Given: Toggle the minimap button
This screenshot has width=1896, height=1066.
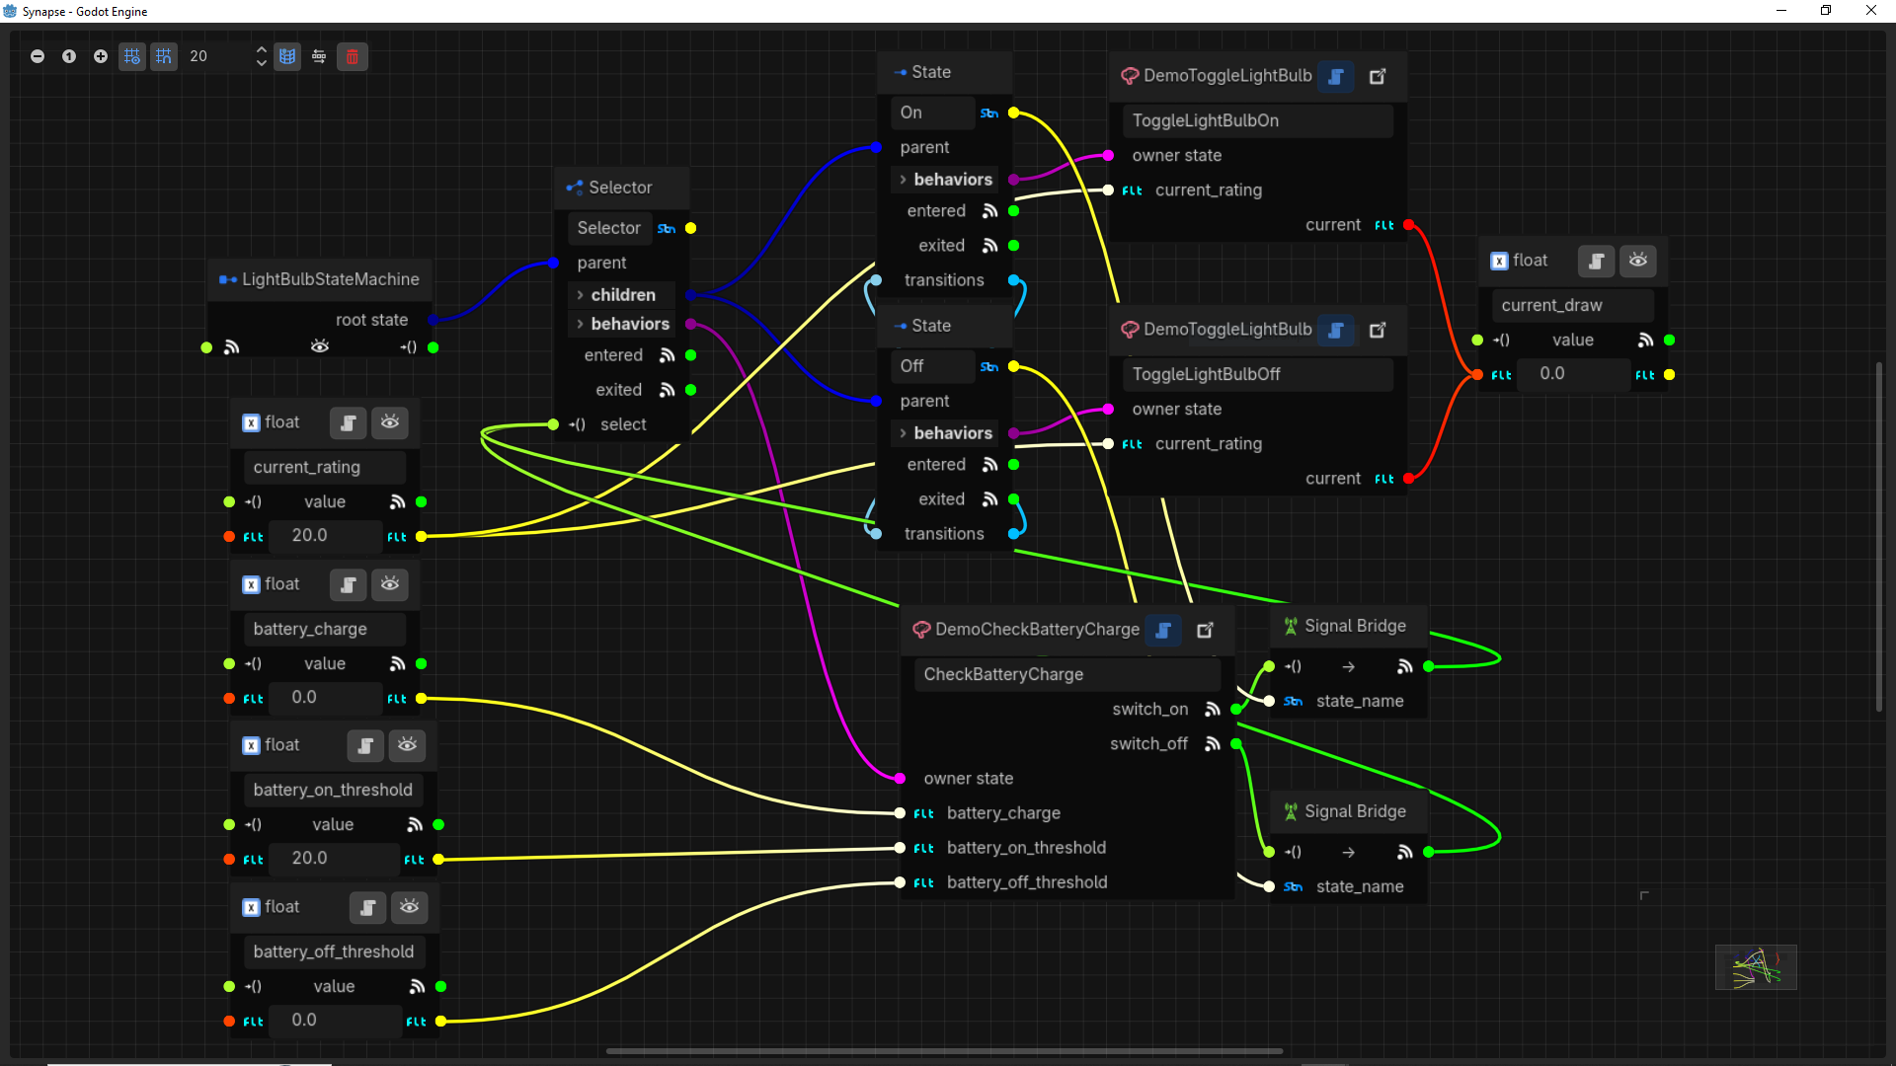Looking at the screenshot, I should [287, 56].
